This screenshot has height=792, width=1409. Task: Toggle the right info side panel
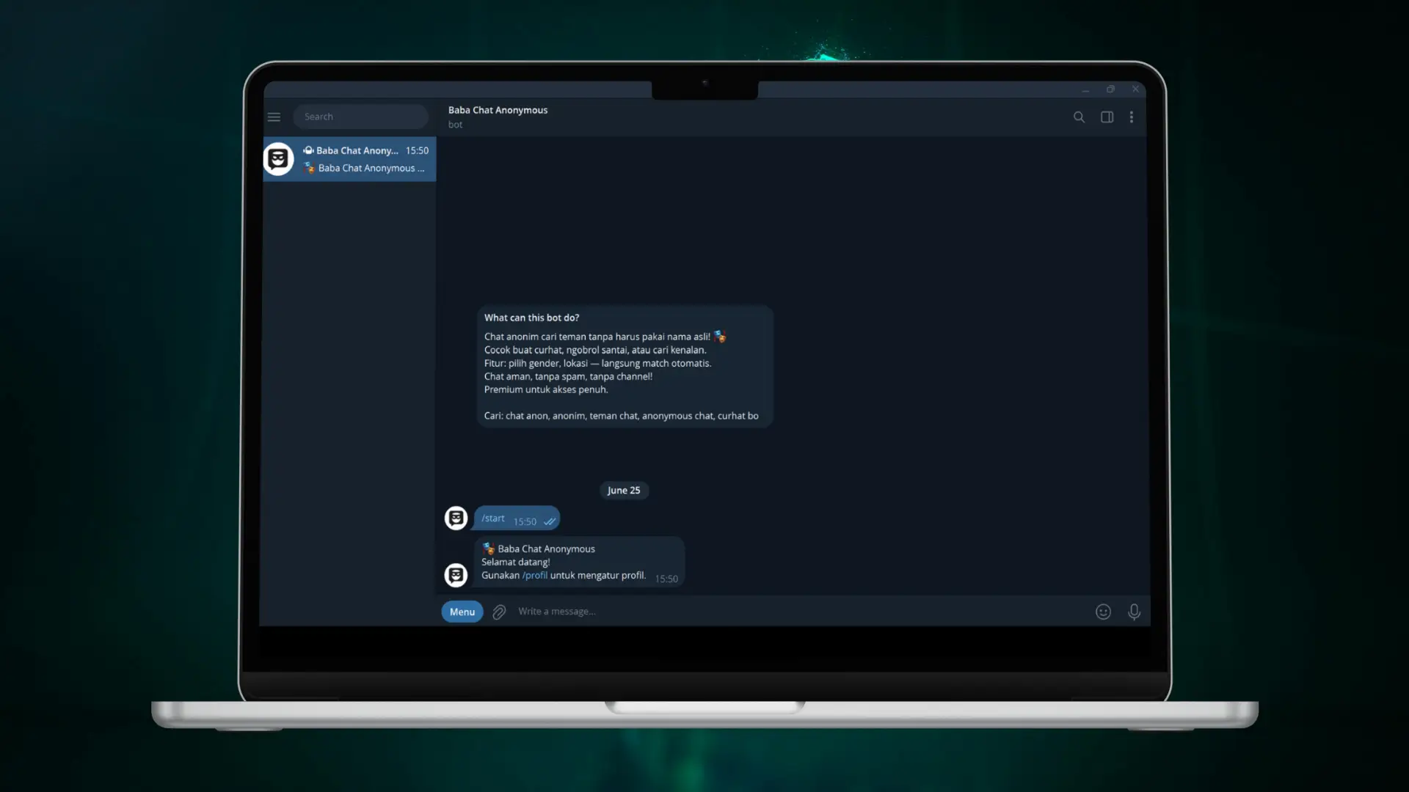click(x=1107, y=117)
